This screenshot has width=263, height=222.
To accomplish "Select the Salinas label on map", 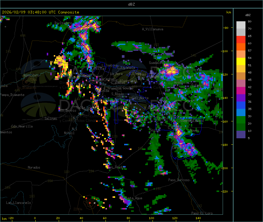I will (x=51, y=118).
